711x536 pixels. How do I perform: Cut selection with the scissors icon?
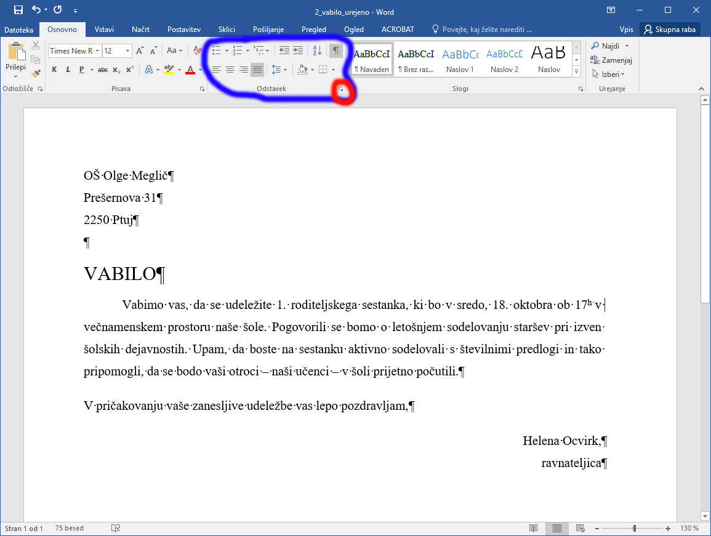(36, 46)
